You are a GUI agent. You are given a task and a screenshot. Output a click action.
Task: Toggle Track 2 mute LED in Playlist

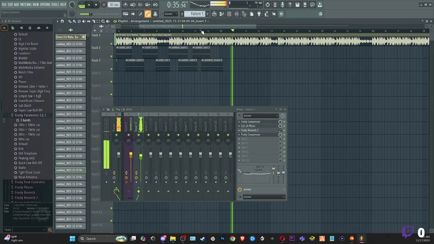(x=112, y=56)
